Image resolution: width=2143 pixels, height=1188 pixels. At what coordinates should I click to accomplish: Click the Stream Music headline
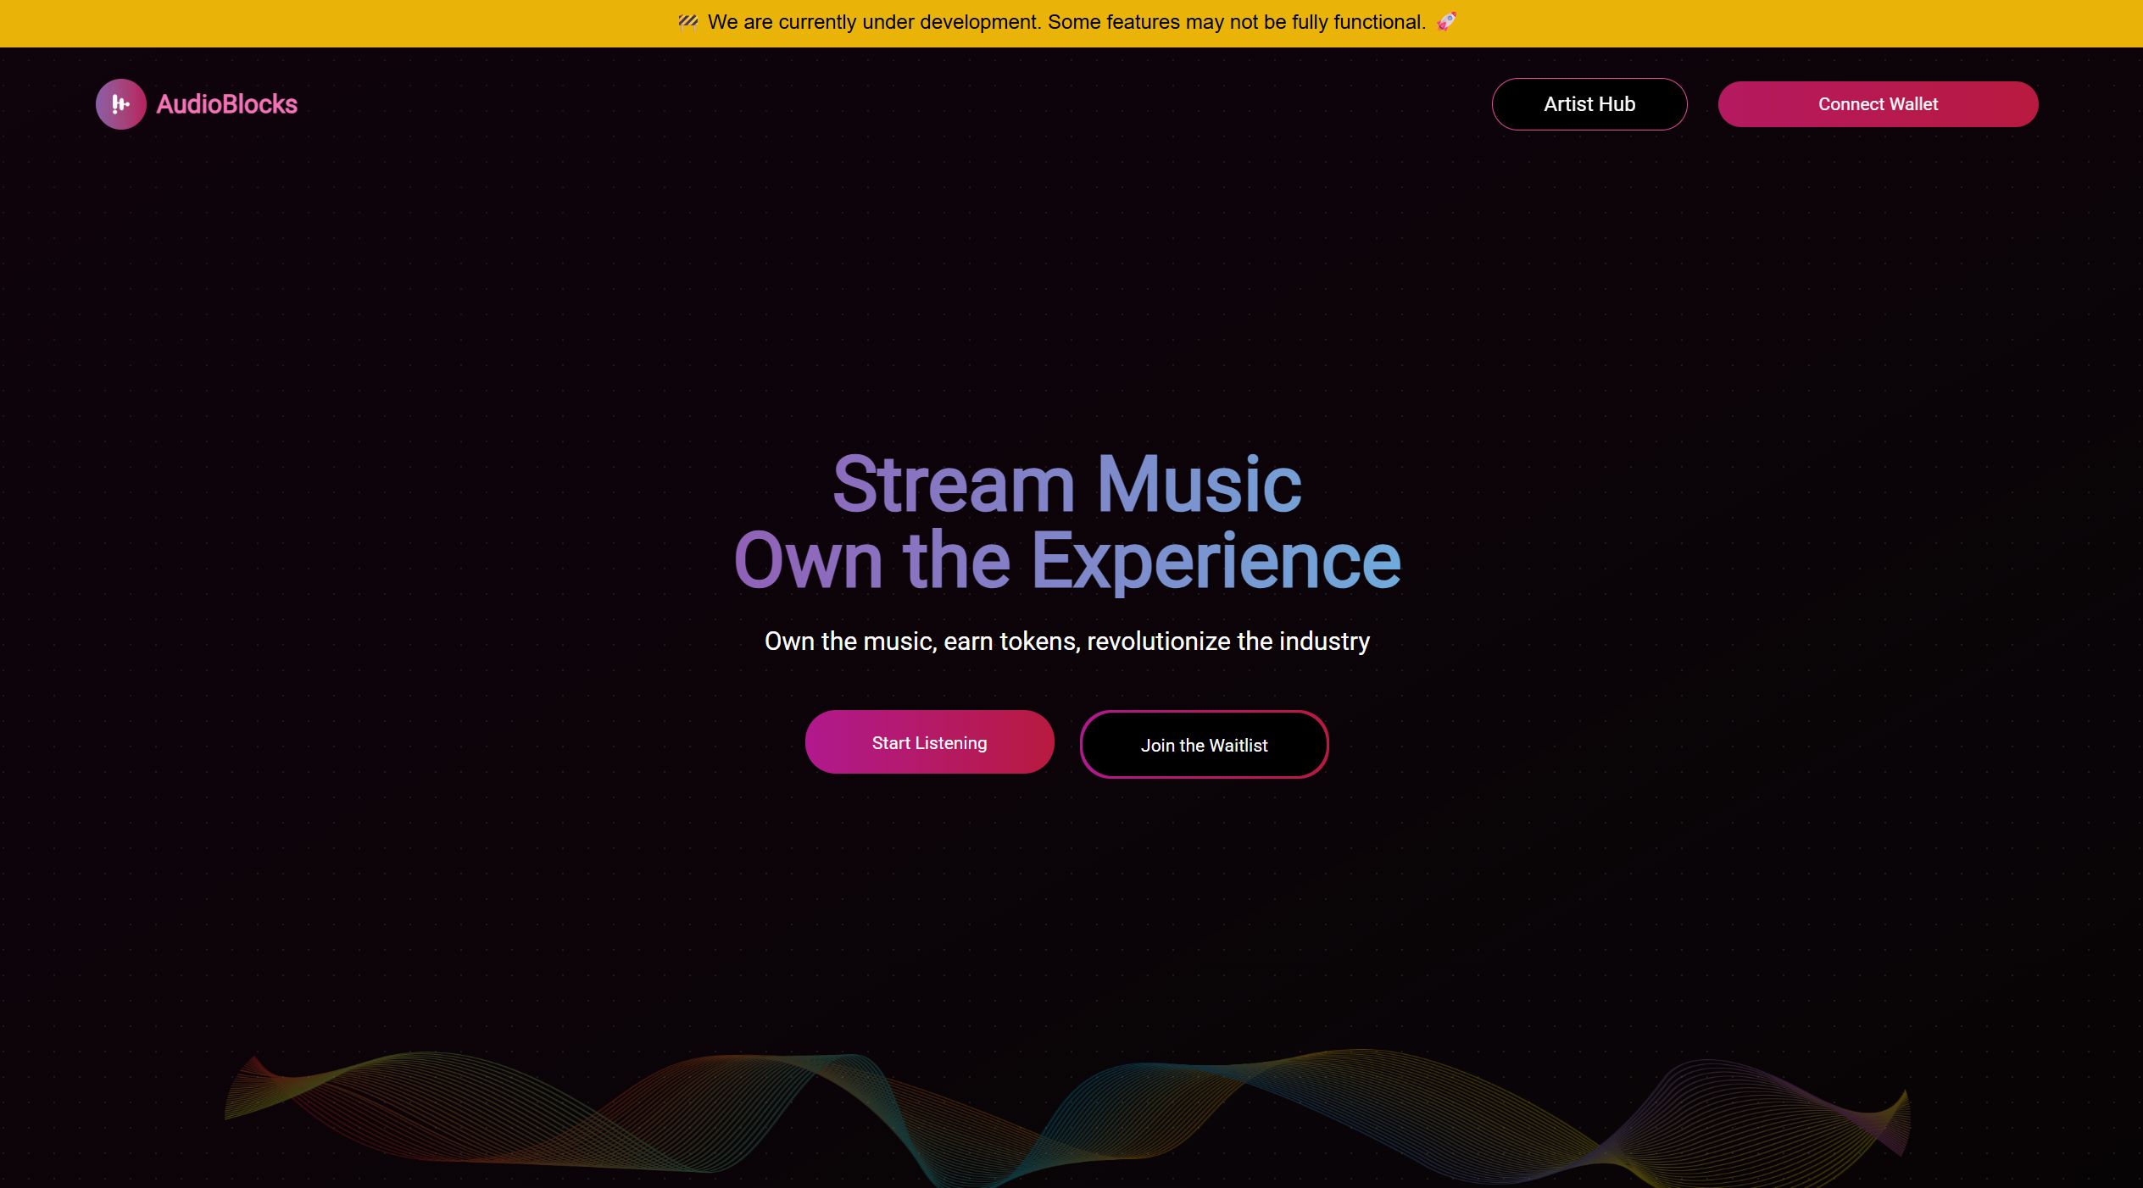(x=1066, y=485)
